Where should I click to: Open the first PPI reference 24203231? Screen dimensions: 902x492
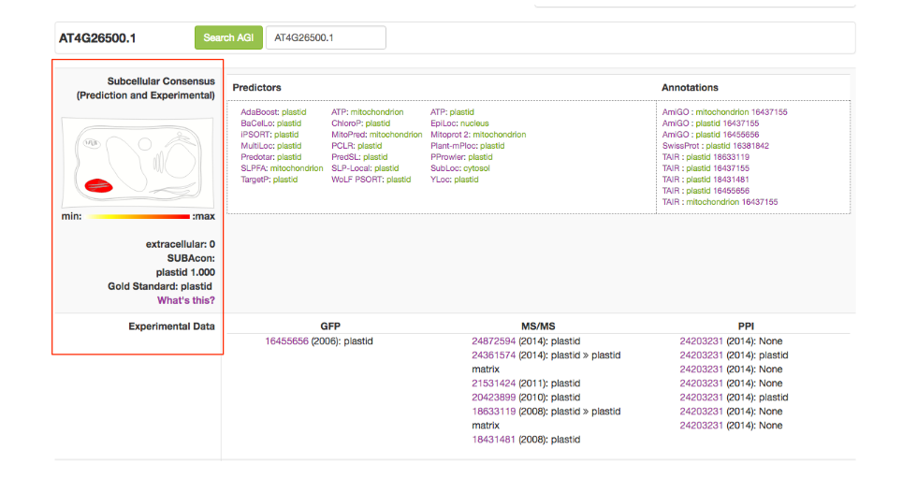coord(701,341)
